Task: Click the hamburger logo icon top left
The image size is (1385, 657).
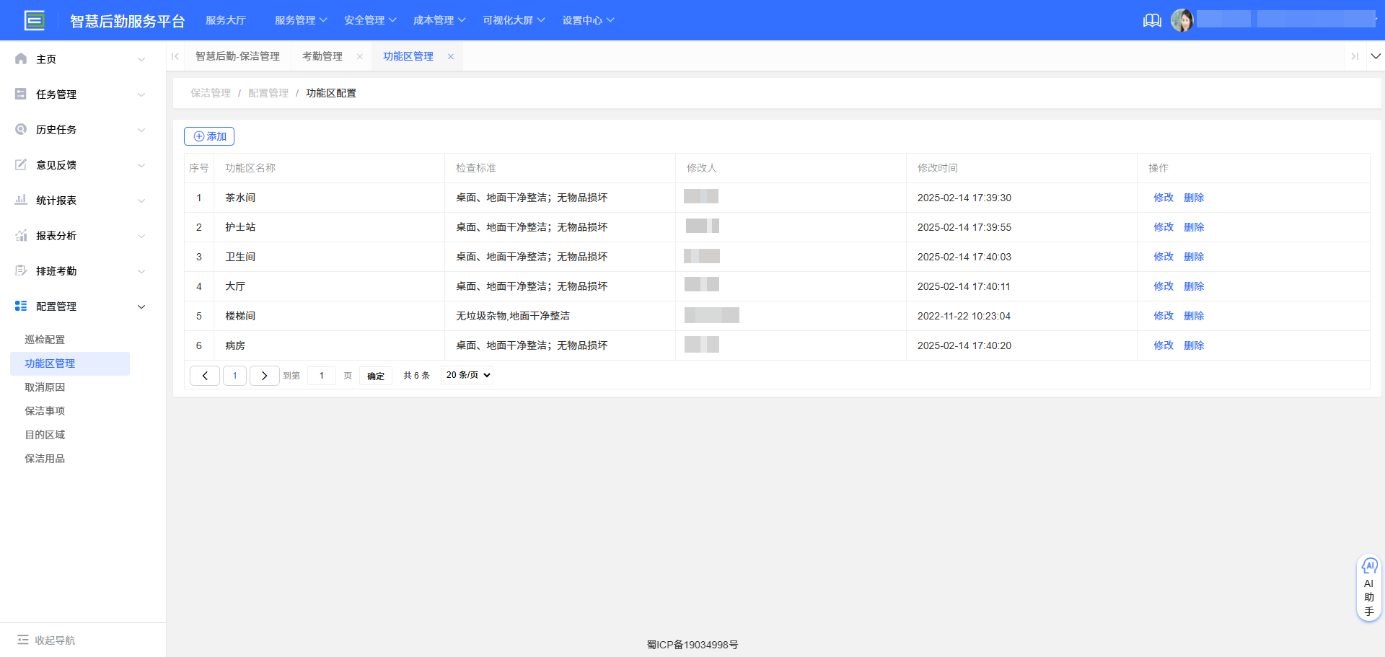Action: (35, 20)
